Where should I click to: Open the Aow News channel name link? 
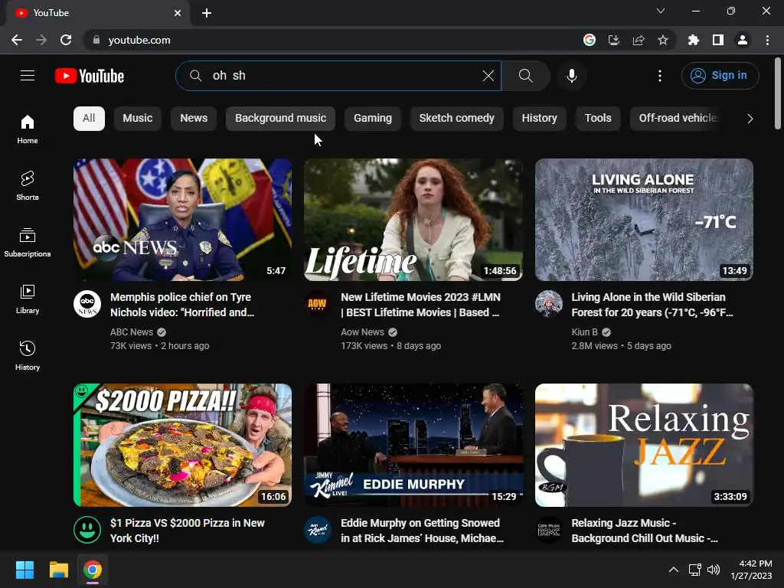[362, 332]
